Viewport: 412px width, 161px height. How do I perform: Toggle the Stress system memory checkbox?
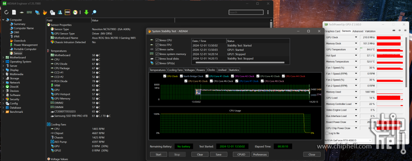pyautogui.click(x=157, y=54)
